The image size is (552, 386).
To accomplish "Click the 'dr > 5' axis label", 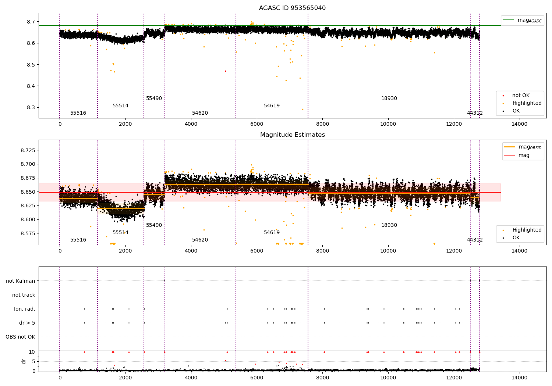I will tap(27, 323).
